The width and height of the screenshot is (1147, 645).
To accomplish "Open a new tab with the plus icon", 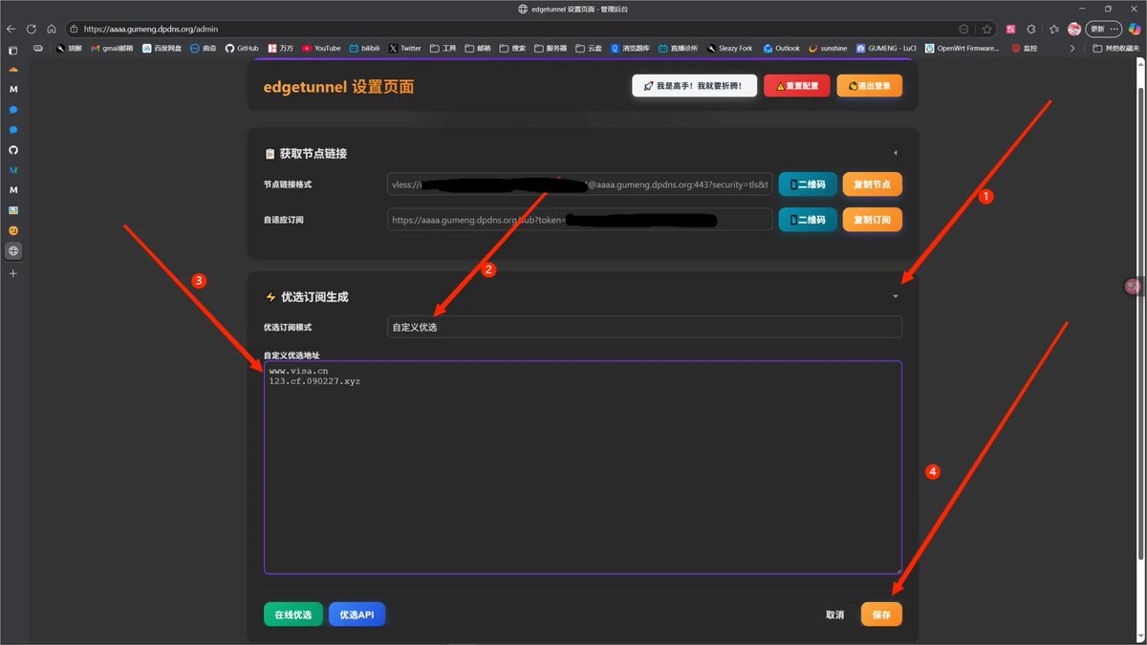I will click(13, 273).
